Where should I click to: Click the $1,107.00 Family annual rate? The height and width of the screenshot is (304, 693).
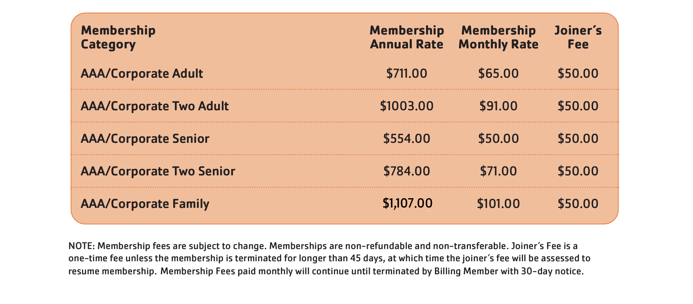pyautogui.click(x=407, y=203)
